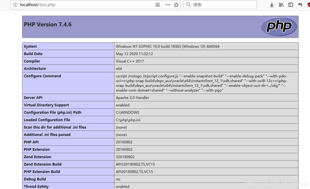Viewport: 310px width, 189px height.
Task: Click 20190902 value in PHP API row
Action: pos(124,142)
